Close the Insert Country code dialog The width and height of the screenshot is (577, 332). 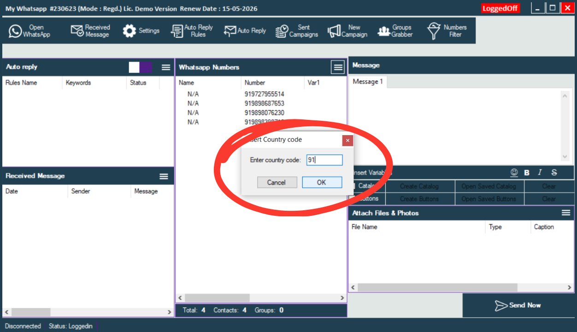[347, 140]
